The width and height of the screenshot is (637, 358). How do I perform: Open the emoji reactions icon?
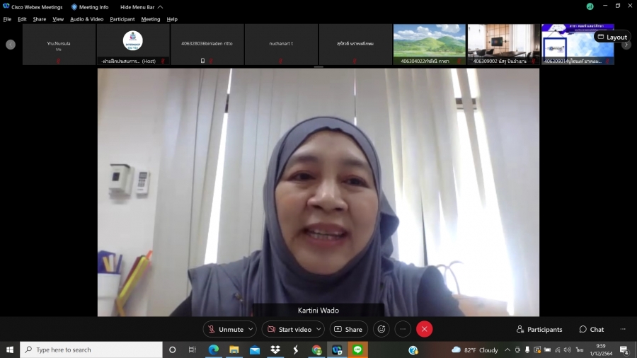[381, 329]
